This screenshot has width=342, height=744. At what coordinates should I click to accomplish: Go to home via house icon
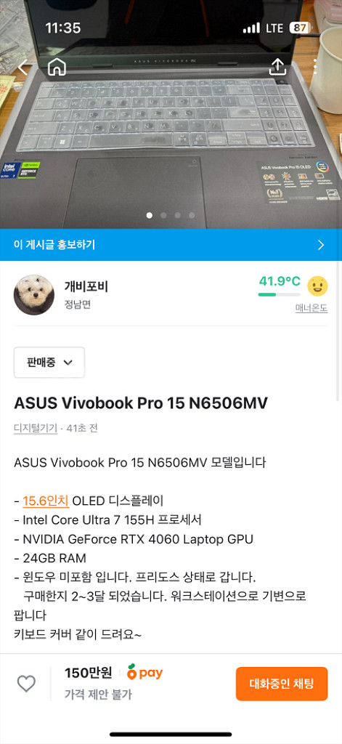point(57,67)
